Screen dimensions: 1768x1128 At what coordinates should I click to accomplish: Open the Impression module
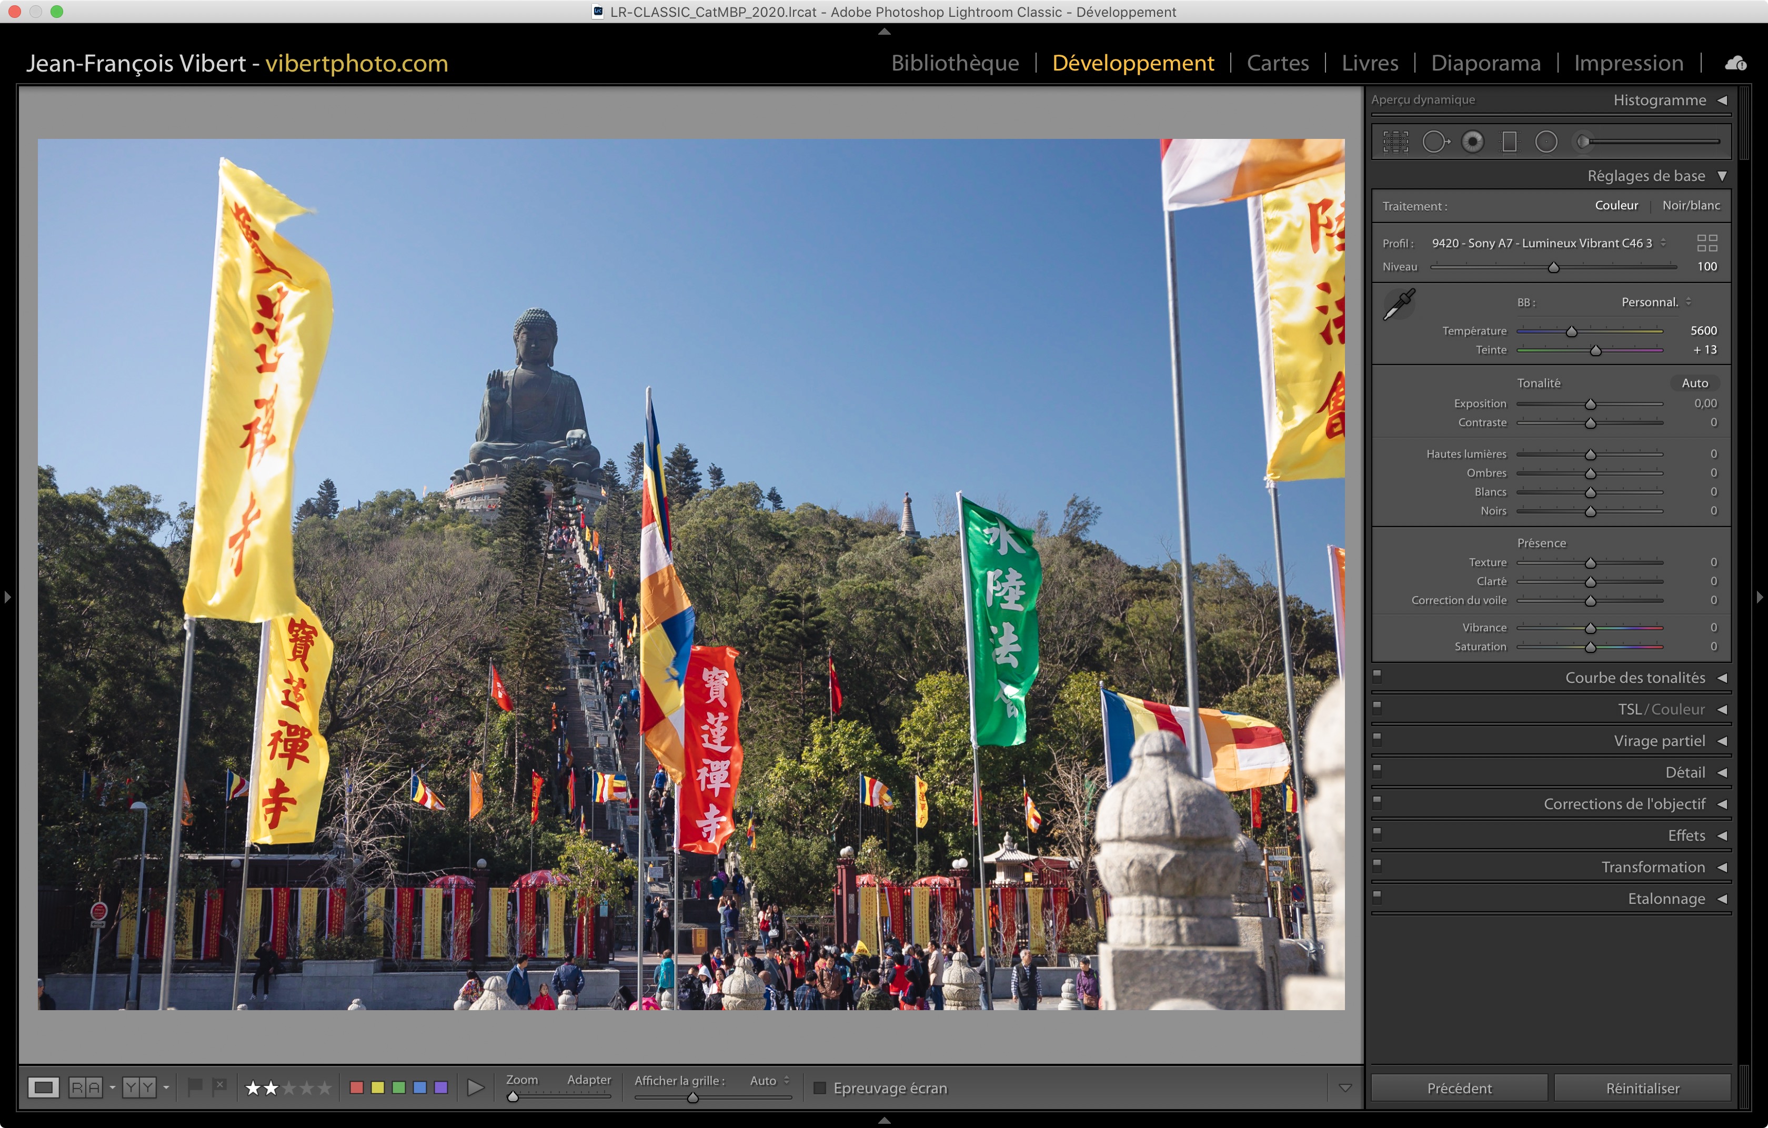[1628, 63]
